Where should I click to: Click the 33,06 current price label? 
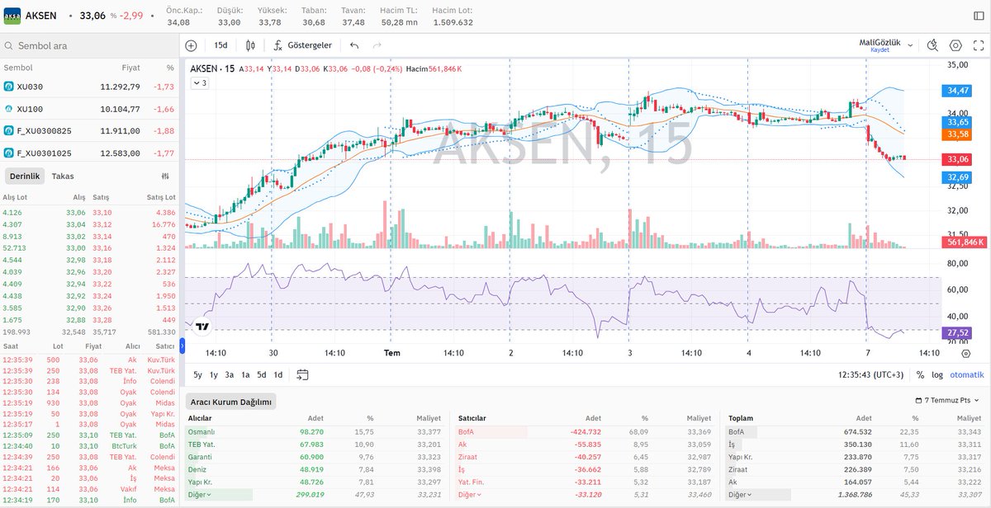click(x=958, y=159)
